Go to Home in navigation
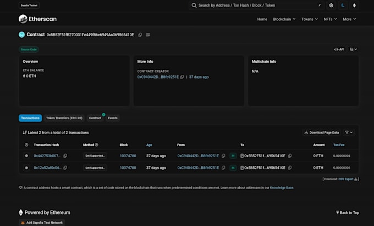This screenshot has width=374, height=226. [262, 19]
